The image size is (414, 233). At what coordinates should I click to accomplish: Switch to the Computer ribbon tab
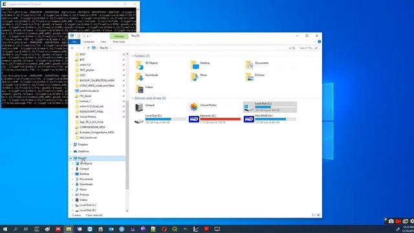89,41
